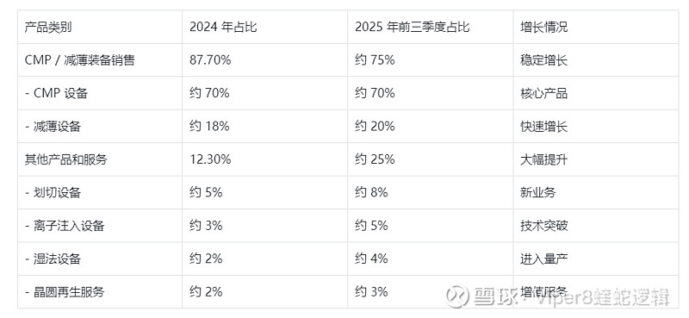Click the 技术突破 cell
The height and width of the screenshot is (318, 689).
(x=596, y=226)
